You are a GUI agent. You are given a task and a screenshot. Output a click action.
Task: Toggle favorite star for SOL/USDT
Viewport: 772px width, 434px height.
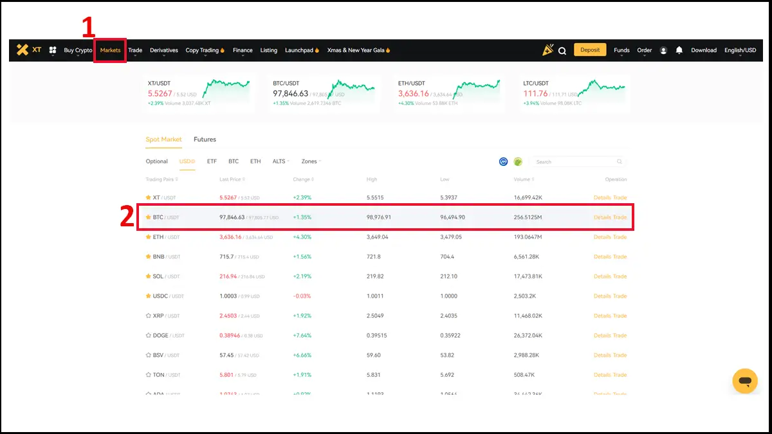point(149,276)
